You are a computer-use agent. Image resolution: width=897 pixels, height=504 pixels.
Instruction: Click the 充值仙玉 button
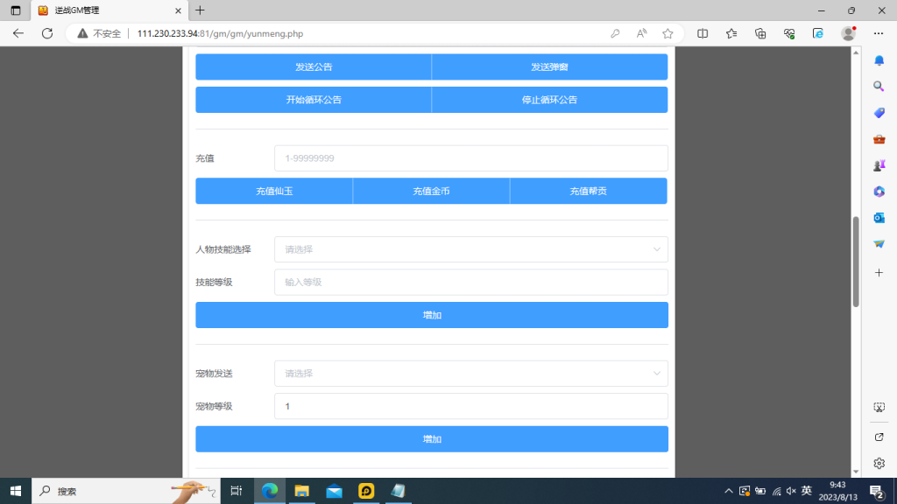[x=274, y=191]
